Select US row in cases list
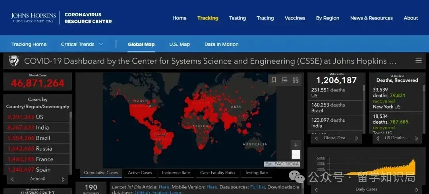Screen dimensions: 429x194 [37, 117]
